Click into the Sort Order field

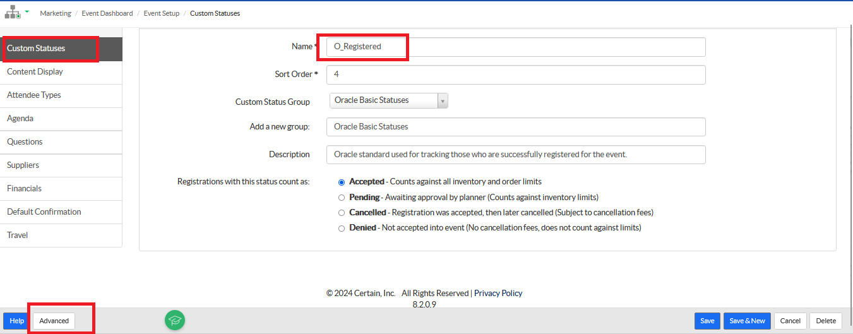click(515, 75)
